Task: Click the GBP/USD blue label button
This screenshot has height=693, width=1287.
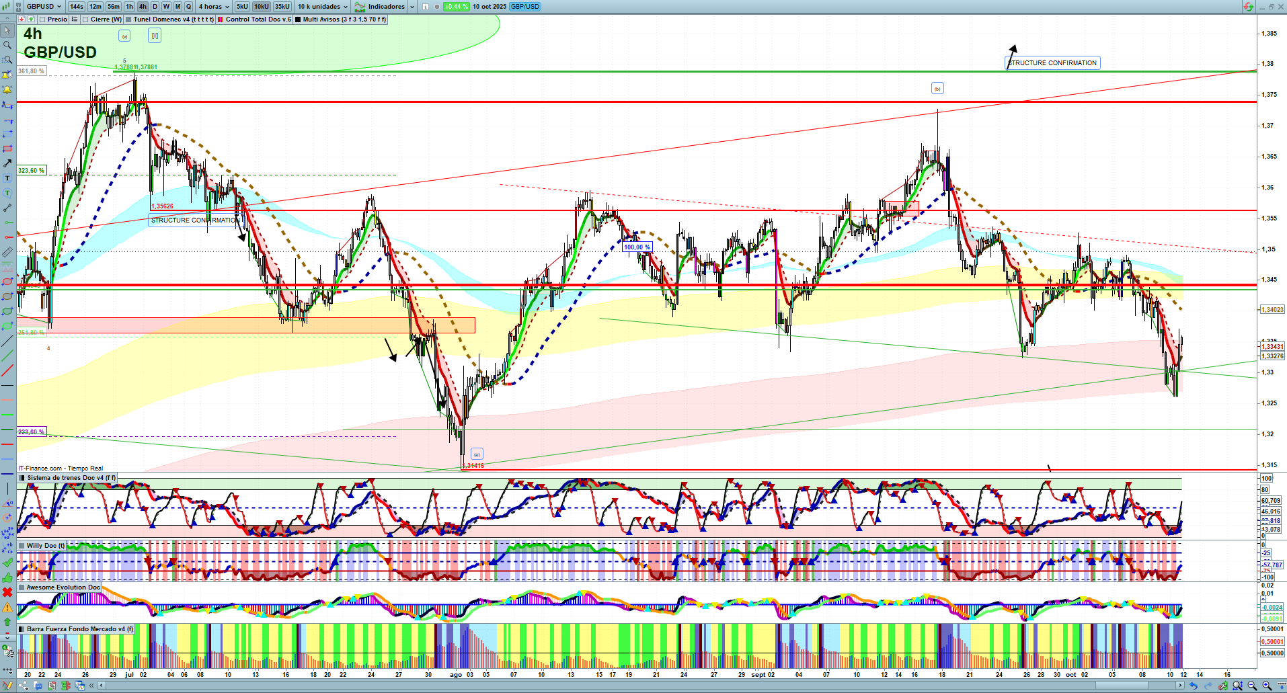Action: coord(525,7)
